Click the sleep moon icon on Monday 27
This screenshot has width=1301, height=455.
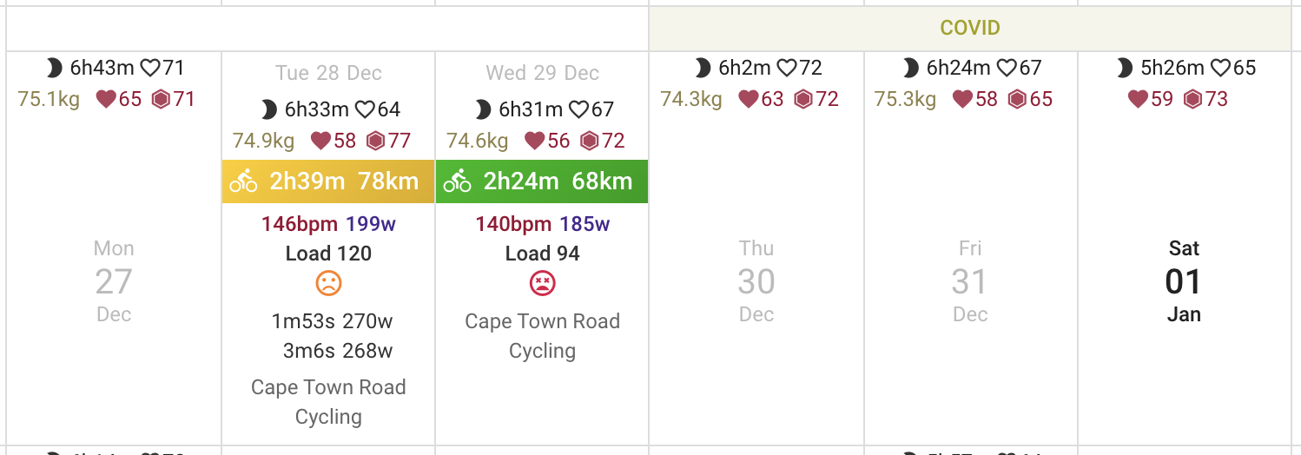click(54, 68)
